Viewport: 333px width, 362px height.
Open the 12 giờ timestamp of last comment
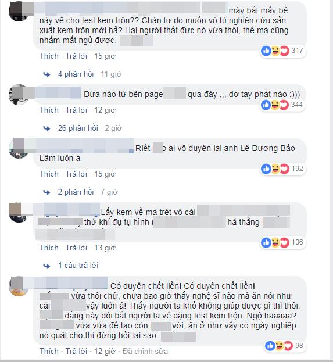(x=105, y=351)
